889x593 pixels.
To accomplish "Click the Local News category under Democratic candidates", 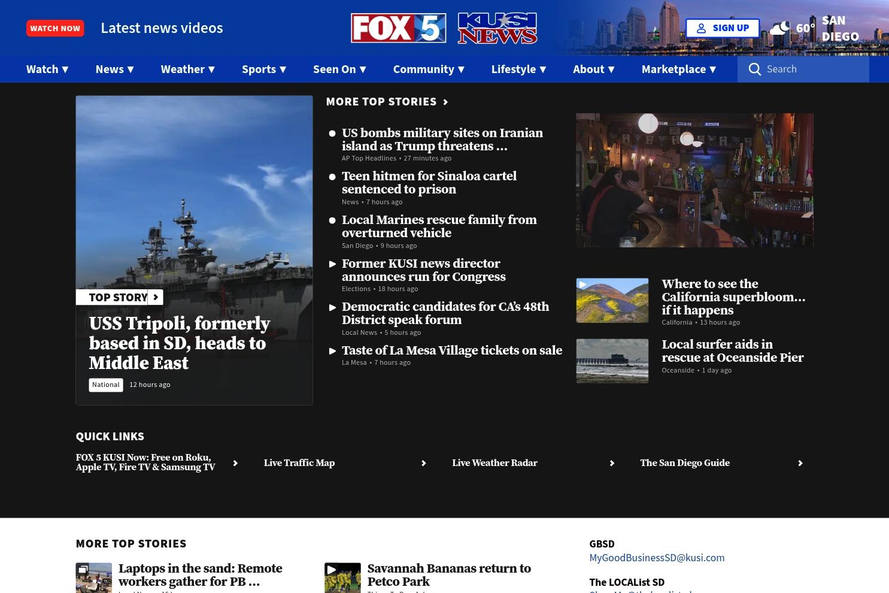I will coord(359,332).
